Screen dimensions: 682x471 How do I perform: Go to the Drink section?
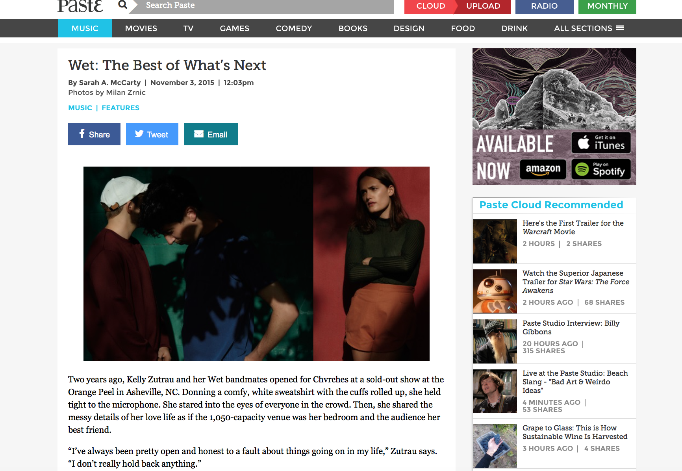(x=514, y=28)
